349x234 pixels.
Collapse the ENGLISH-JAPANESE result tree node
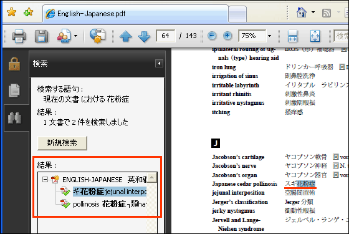pyautogui.click(x=45, y=180)
